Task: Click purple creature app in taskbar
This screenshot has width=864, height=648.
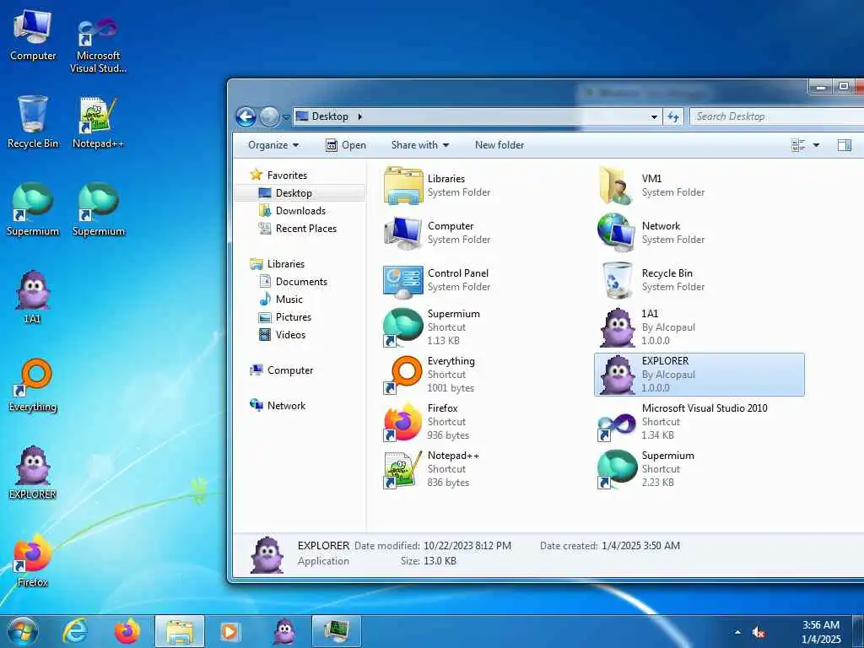Action: pos(284,631)
